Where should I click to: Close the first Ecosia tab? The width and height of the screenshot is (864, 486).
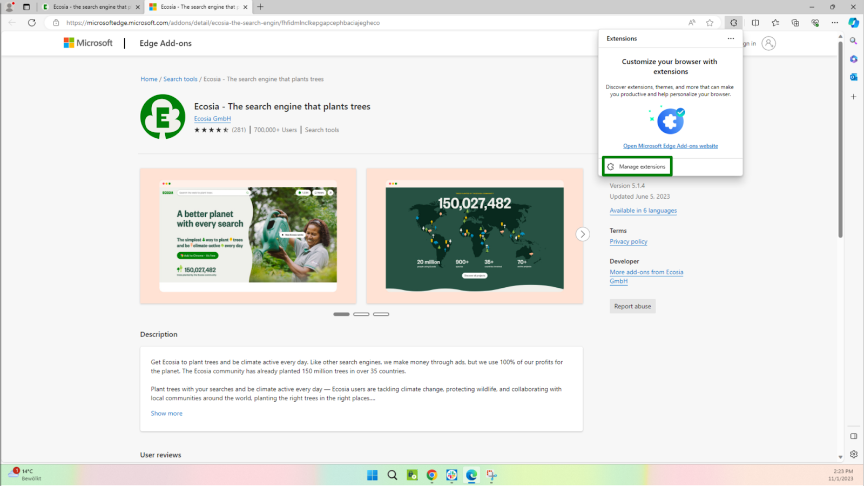(138, 7)
